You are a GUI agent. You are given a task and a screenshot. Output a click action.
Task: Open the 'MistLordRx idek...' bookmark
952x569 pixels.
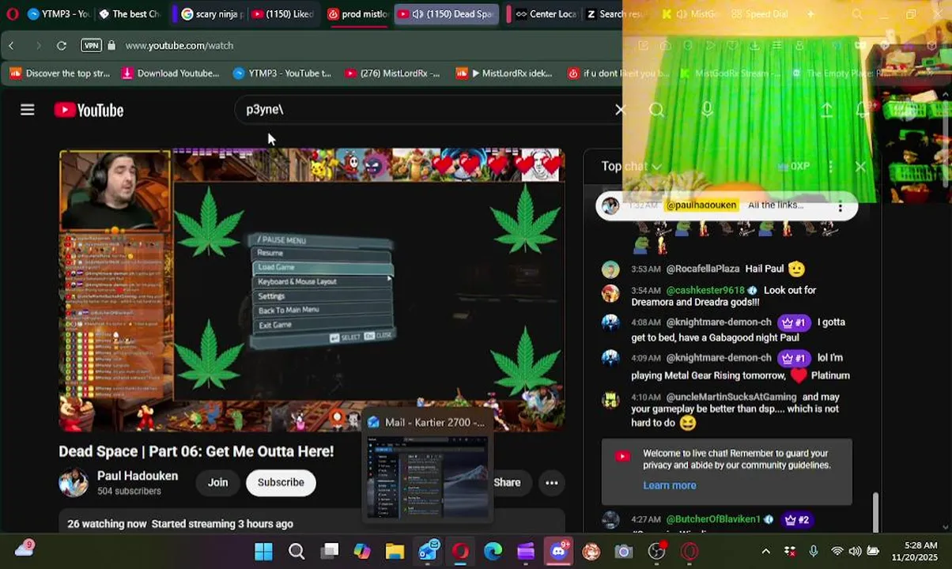pos(504,73)
